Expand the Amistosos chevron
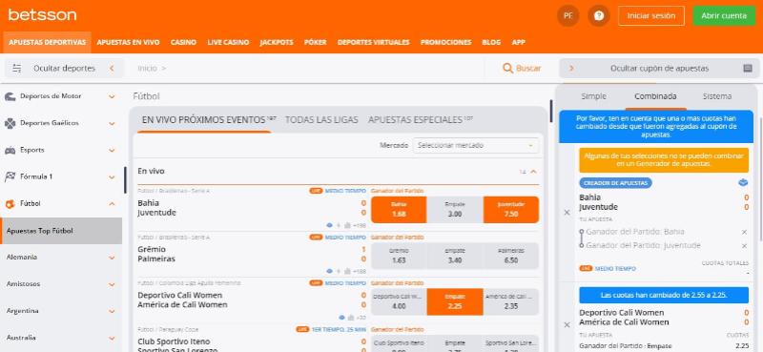The image size is (763, 352). pyautogui.click(x=112, y=284)
